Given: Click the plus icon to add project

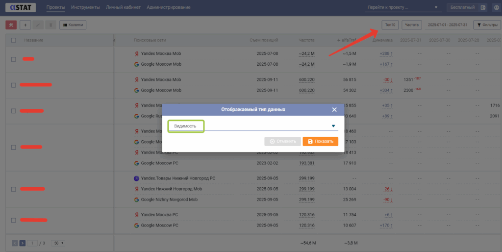Looking at the screenshot, I should coord(25,25).
